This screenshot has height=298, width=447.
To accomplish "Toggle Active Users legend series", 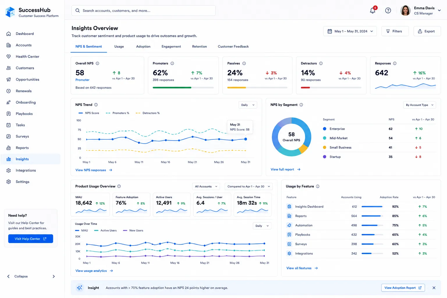I will (105, 230).
